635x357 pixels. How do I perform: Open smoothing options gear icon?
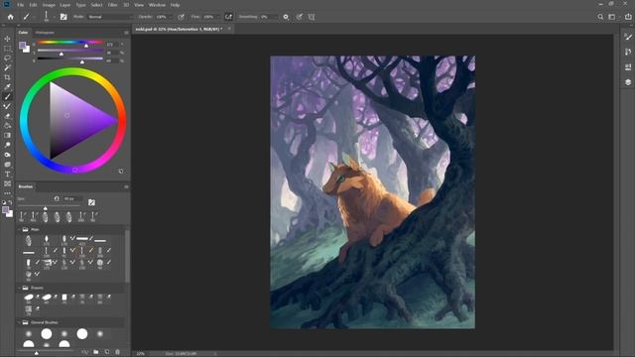[286, 17]
